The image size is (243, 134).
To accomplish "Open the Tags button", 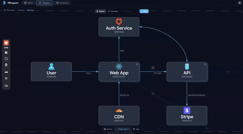I will [x=136, y=129].
